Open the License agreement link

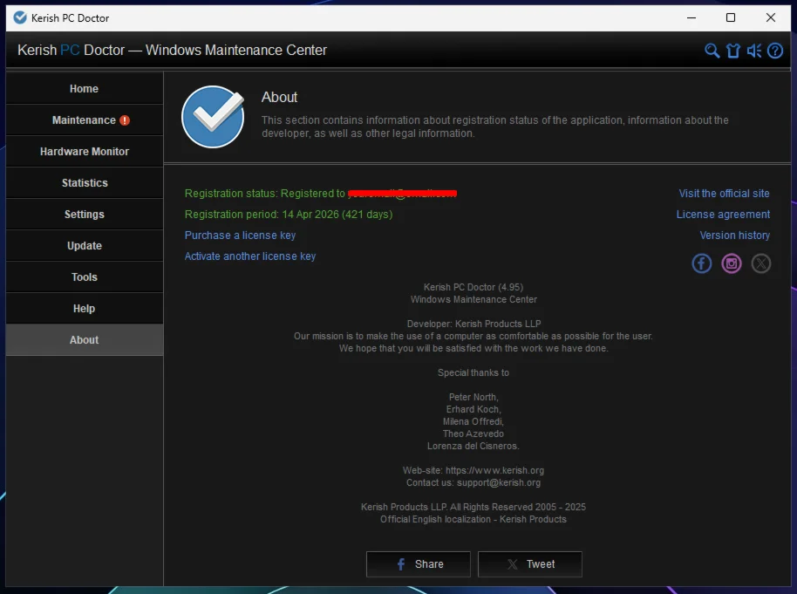click(x=723, y=215)
